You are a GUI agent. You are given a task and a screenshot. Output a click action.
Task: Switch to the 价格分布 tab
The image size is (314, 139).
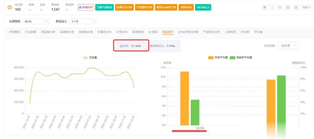(122, 32)
